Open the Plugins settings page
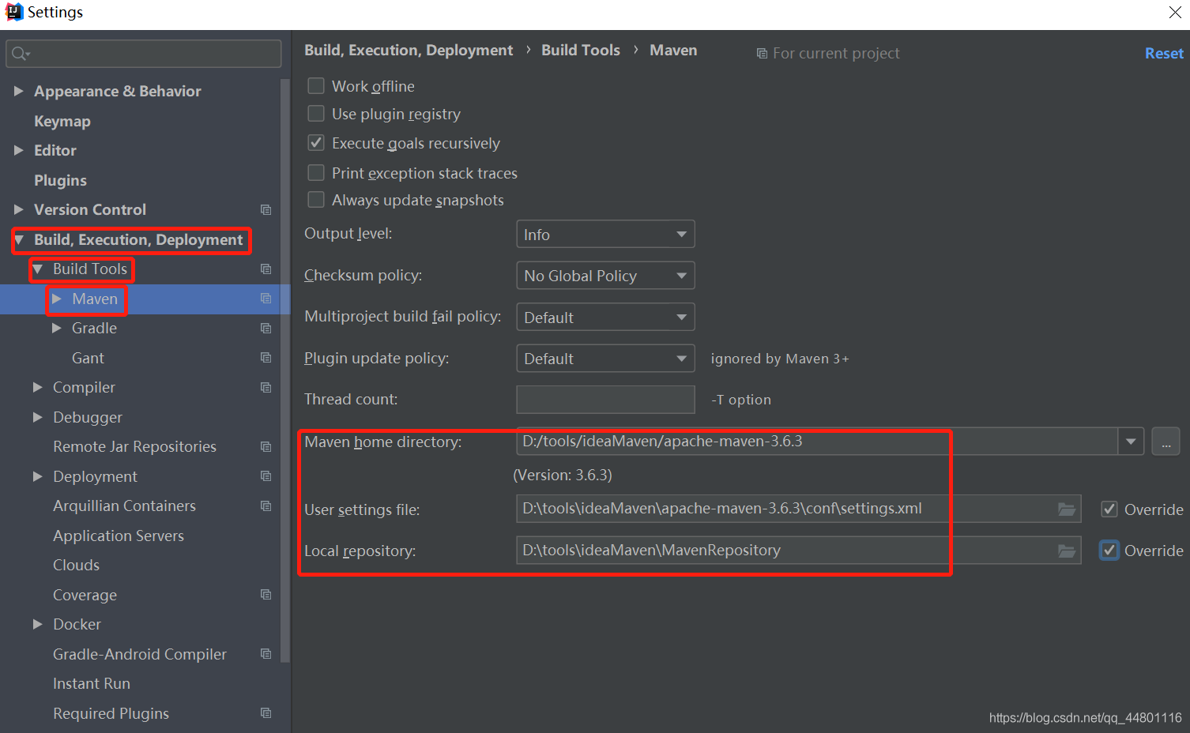 [60, 180]
